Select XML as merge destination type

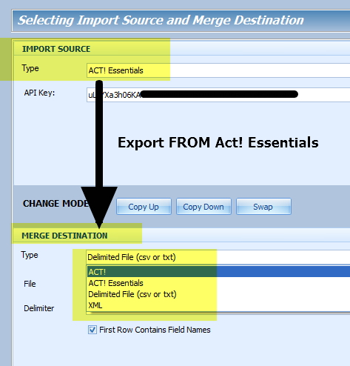click(218, 305)
